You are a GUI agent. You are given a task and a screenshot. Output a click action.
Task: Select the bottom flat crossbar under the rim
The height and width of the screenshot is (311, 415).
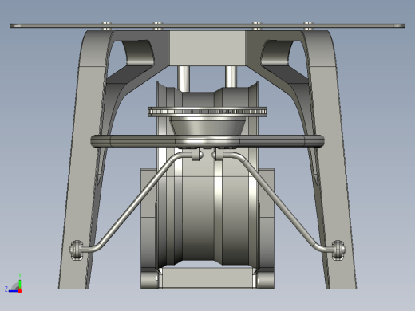click(207, 278)
